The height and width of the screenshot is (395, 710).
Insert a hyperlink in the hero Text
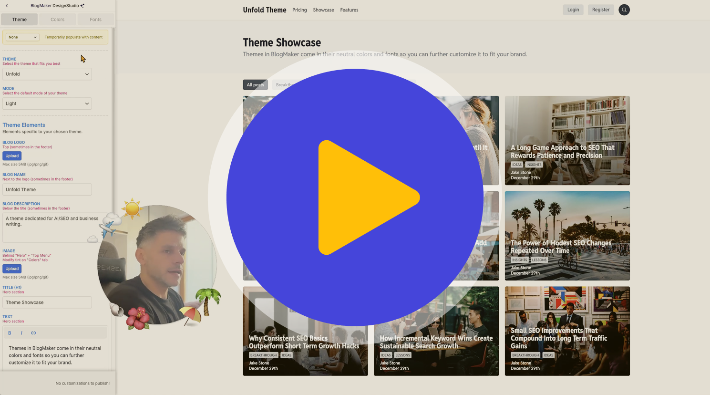pos(33,333)
